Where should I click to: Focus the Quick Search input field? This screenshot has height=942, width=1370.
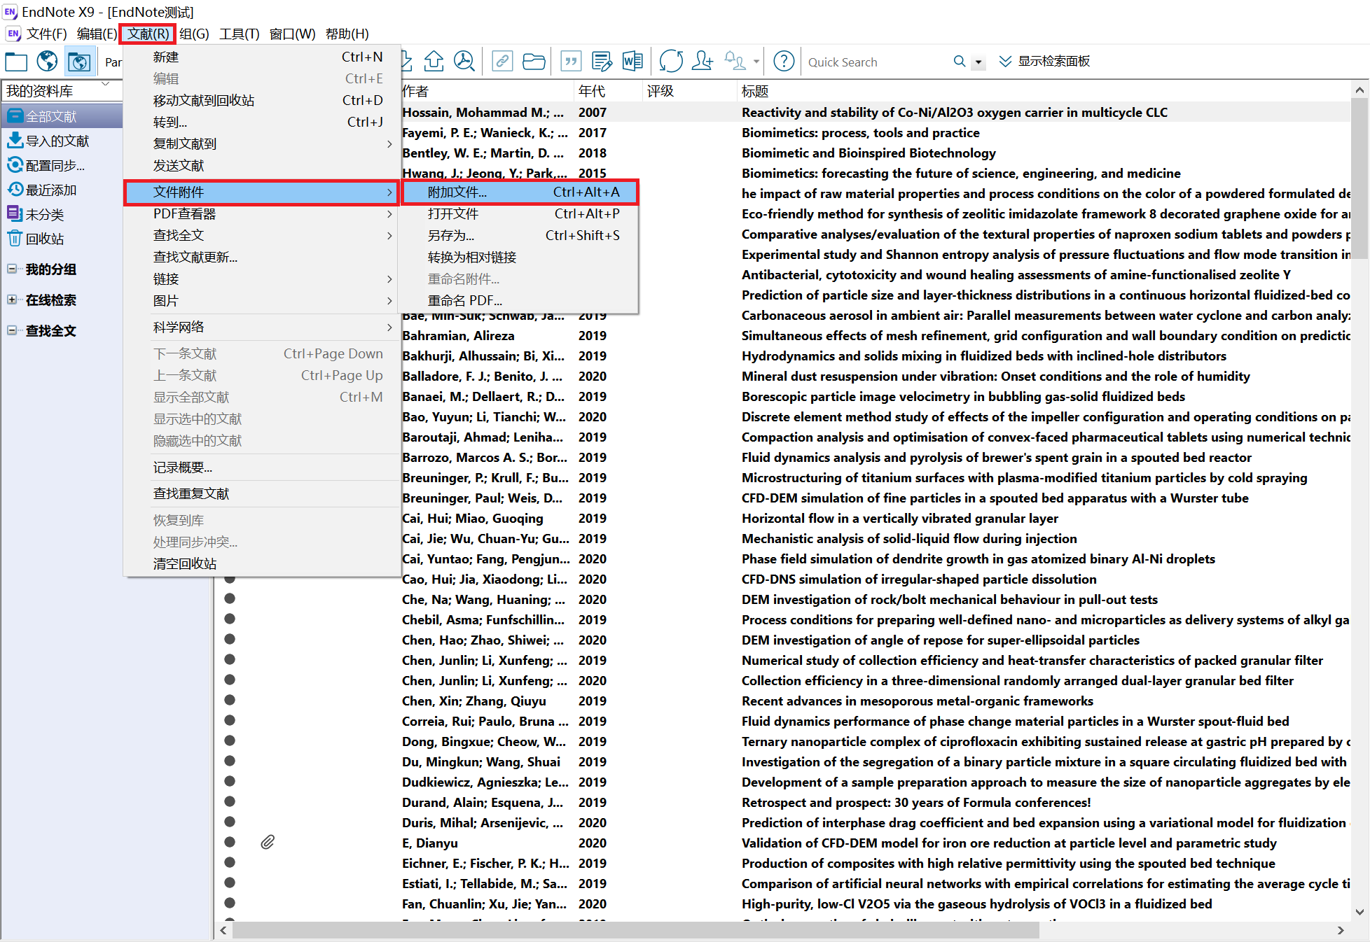876,62
